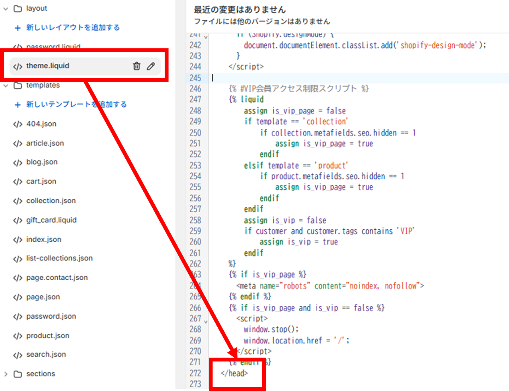Click code file icon next to page.json
This screenshot has width=509, height=391.
pos(18,297)
